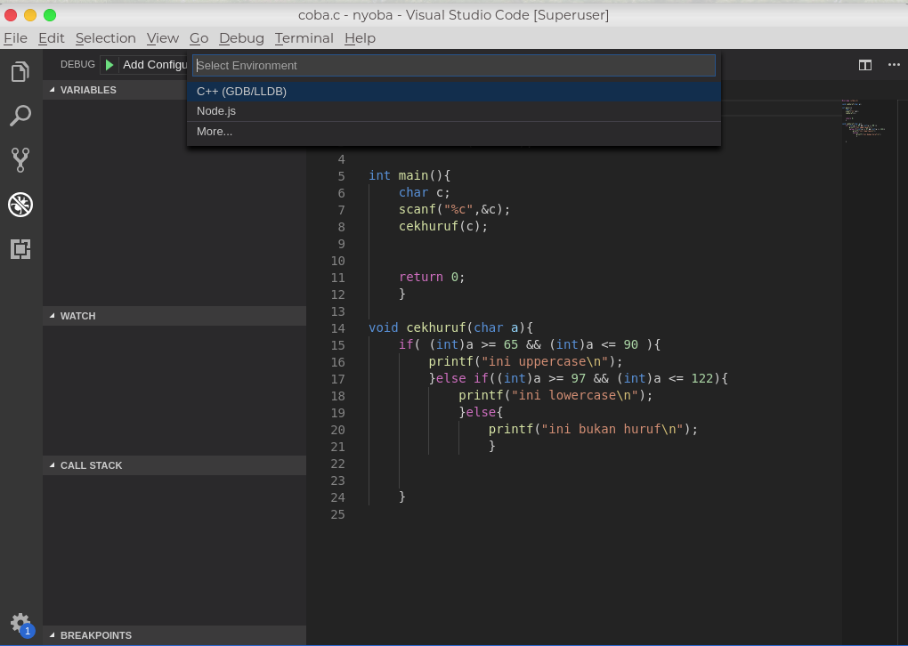Click the split editor icon
Image resolution: width=908 pixels, height=646 pixels.
coord(864,65)
